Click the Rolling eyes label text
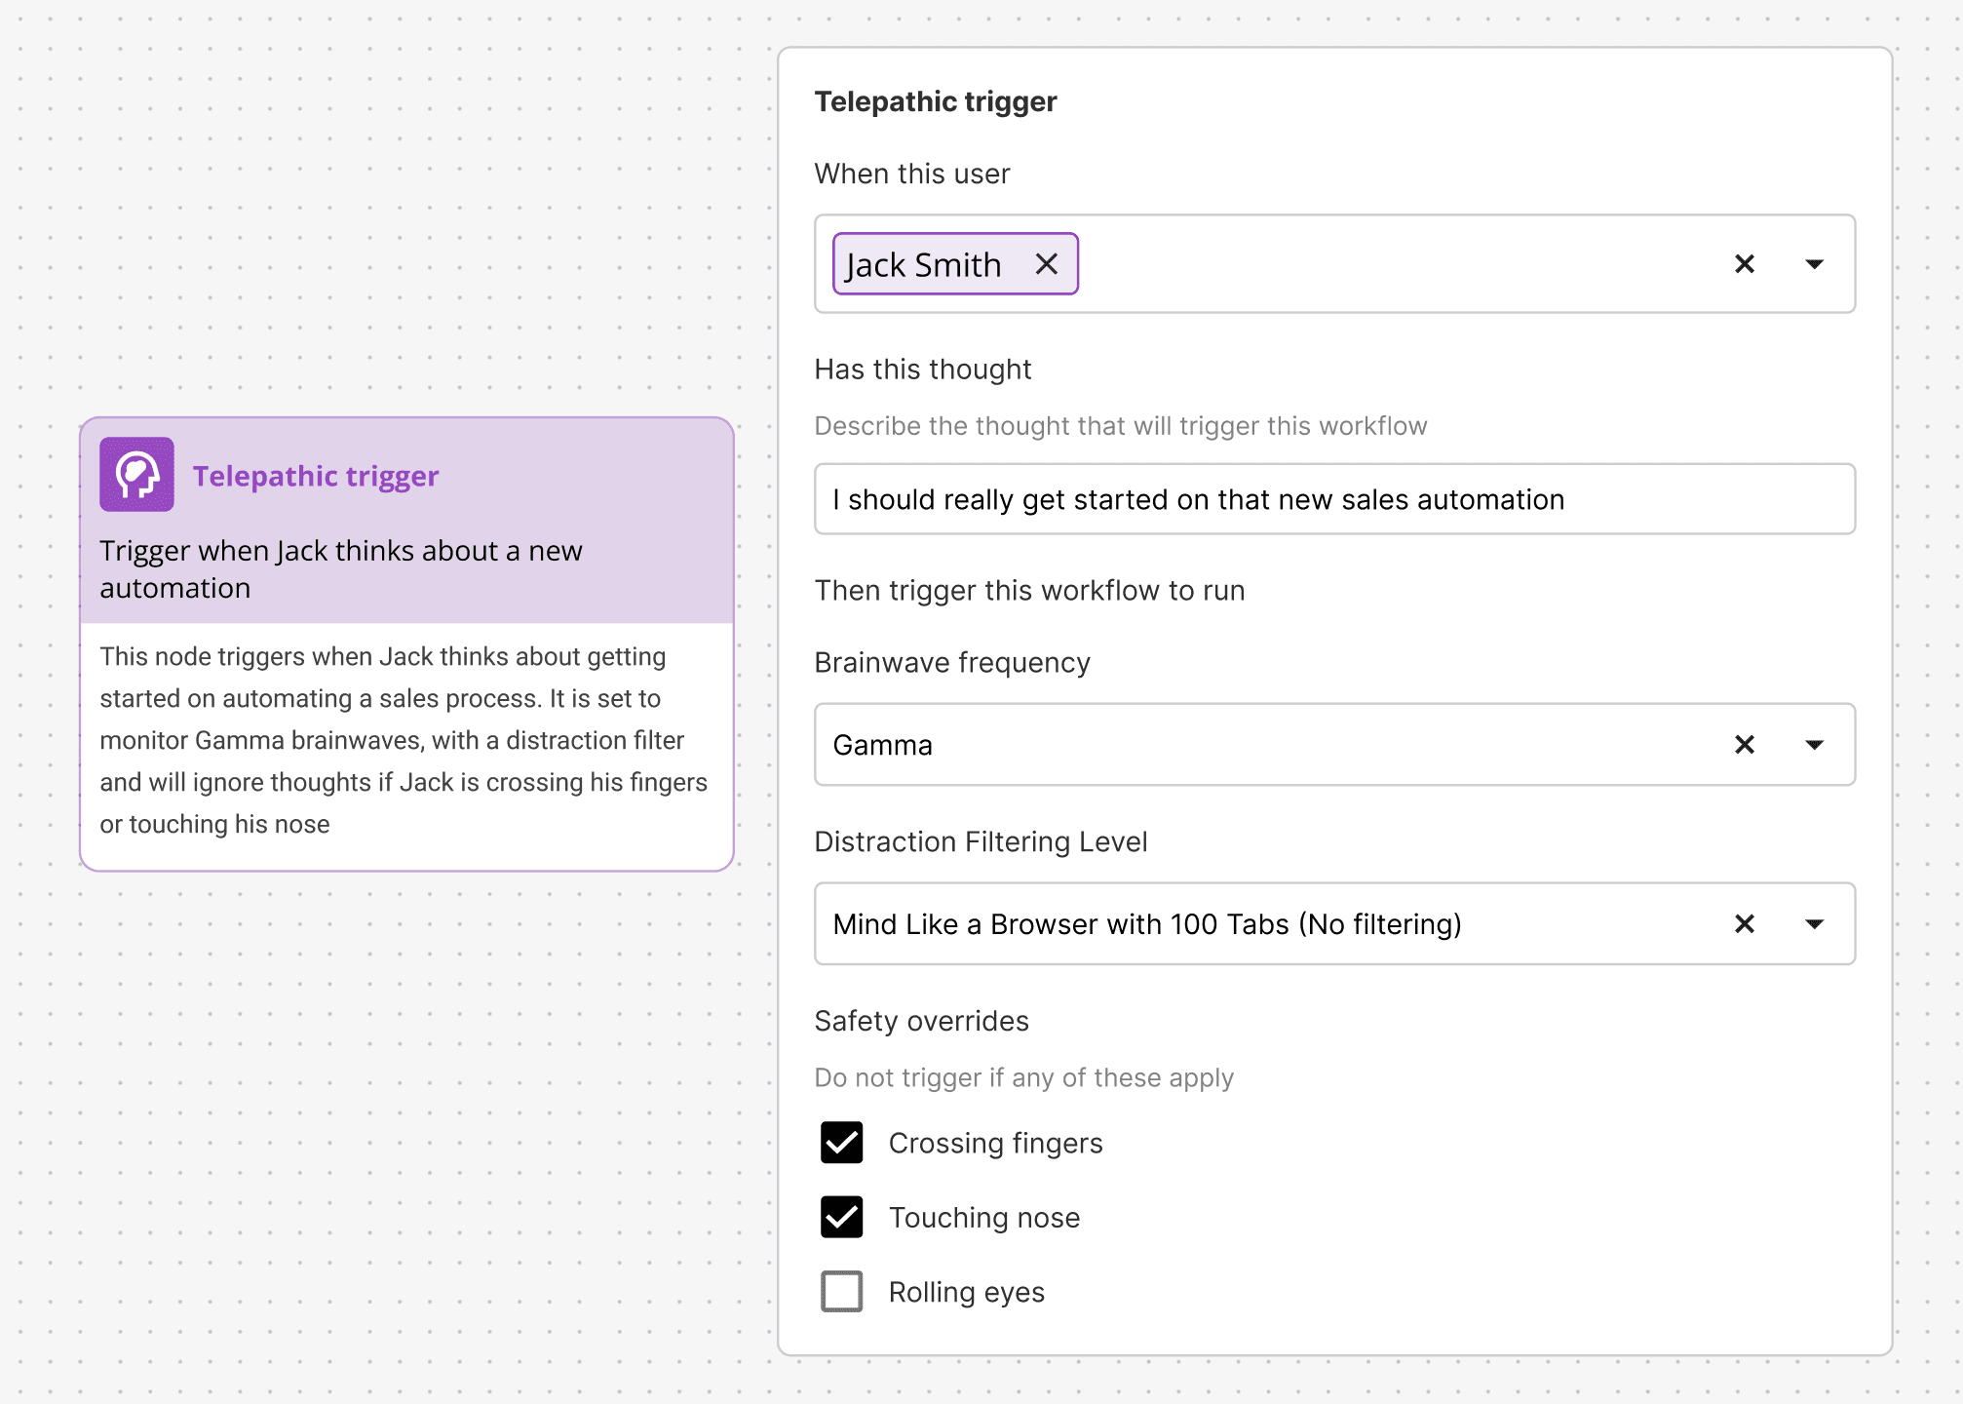This screenshot has width=1963, height=1404. tap(966, 1293)
